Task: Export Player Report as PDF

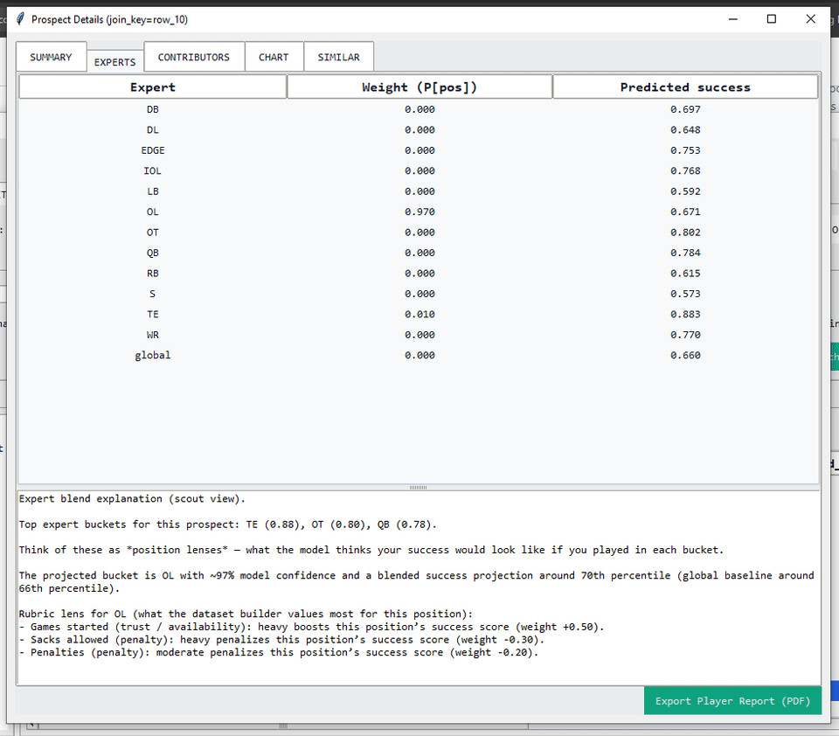Action: click(x=732, y=701)
